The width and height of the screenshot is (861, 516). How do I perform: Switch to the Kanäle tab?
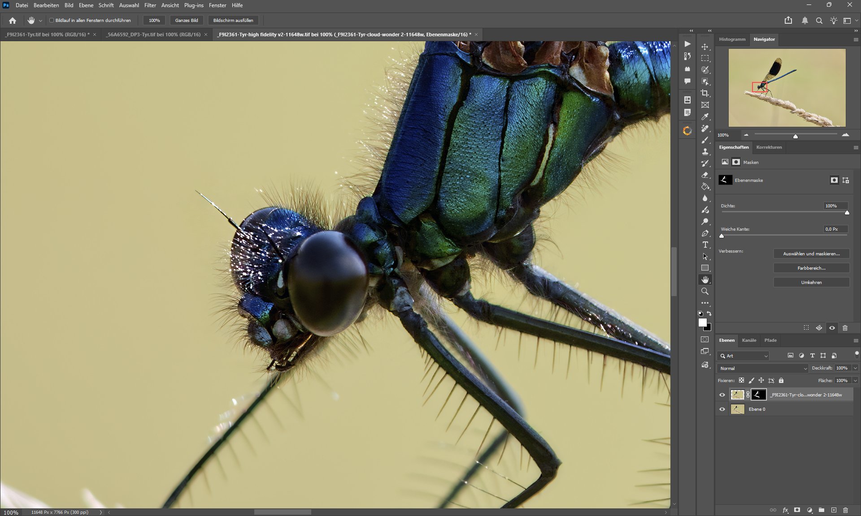(749, 340)
